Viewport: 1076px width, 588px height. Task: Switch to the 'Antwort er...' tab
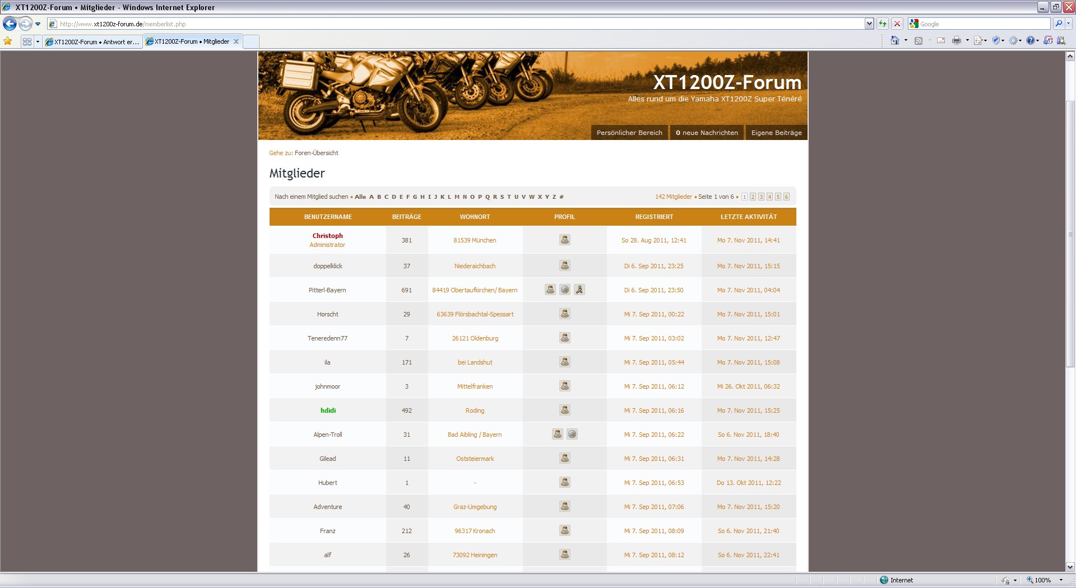pos(92,41)
